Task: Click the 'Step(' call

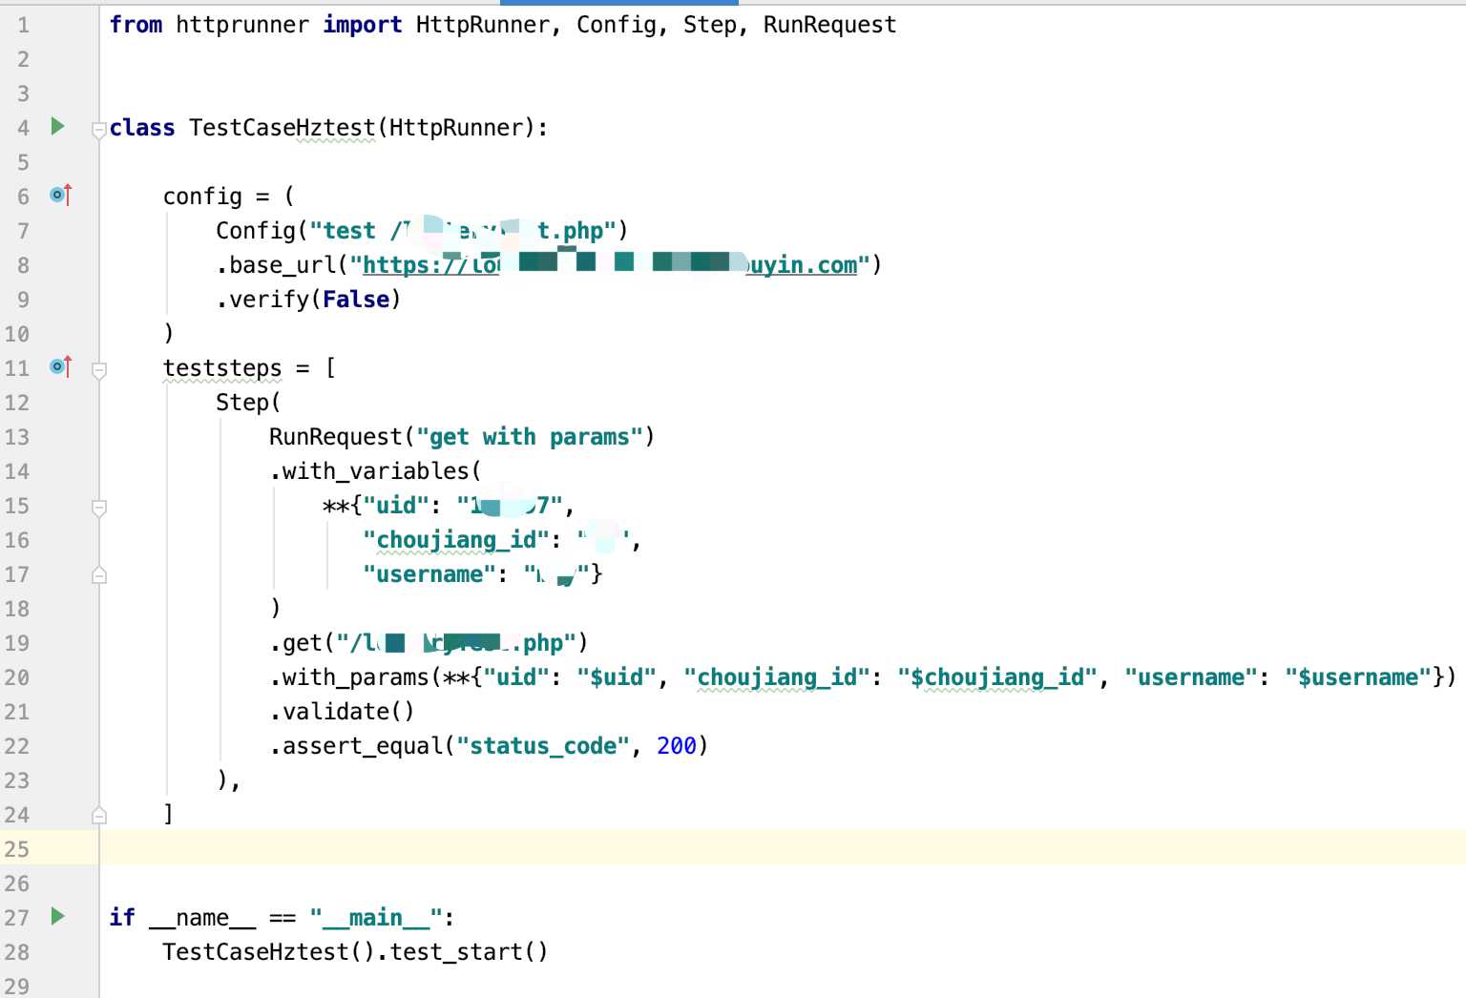Action: click(x=248, y=403)
